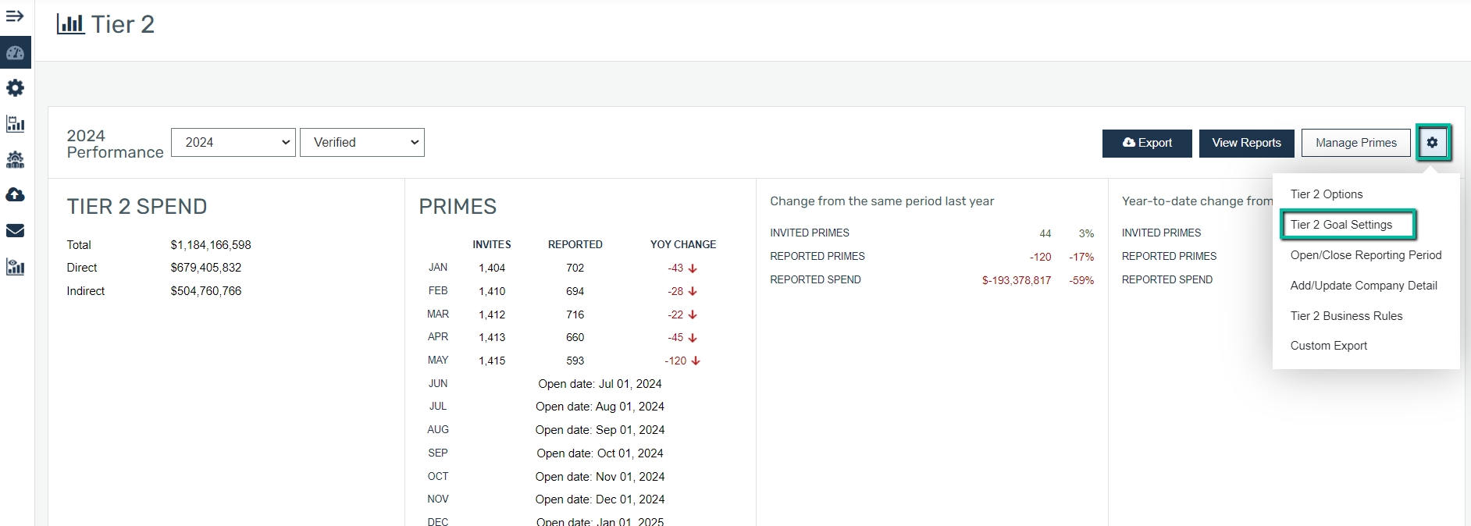Click the View Reports button

(x=1246, y=144)
